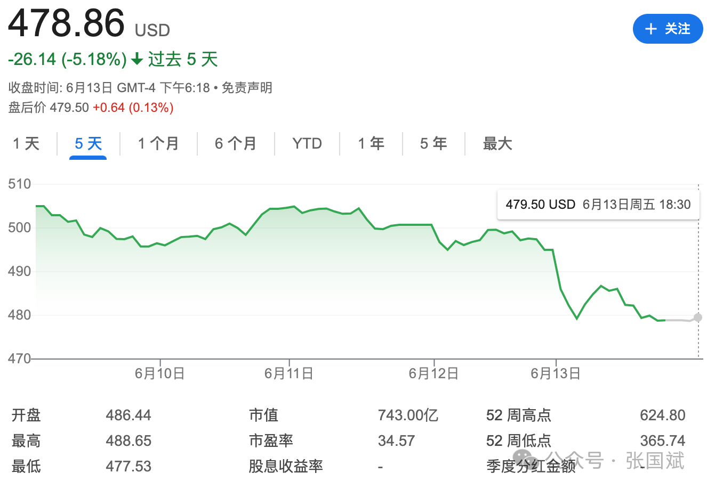Show the 1 年 price chart

371,144
